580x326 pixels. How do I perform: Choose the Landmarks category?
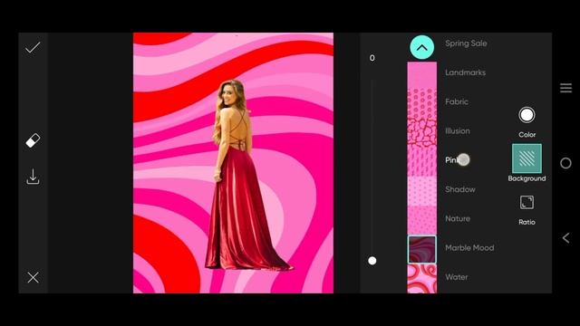[x=465, y=72]
